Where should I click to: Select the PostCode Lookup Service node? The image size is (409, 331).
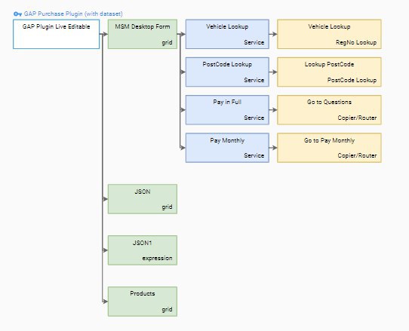[227, 72]
